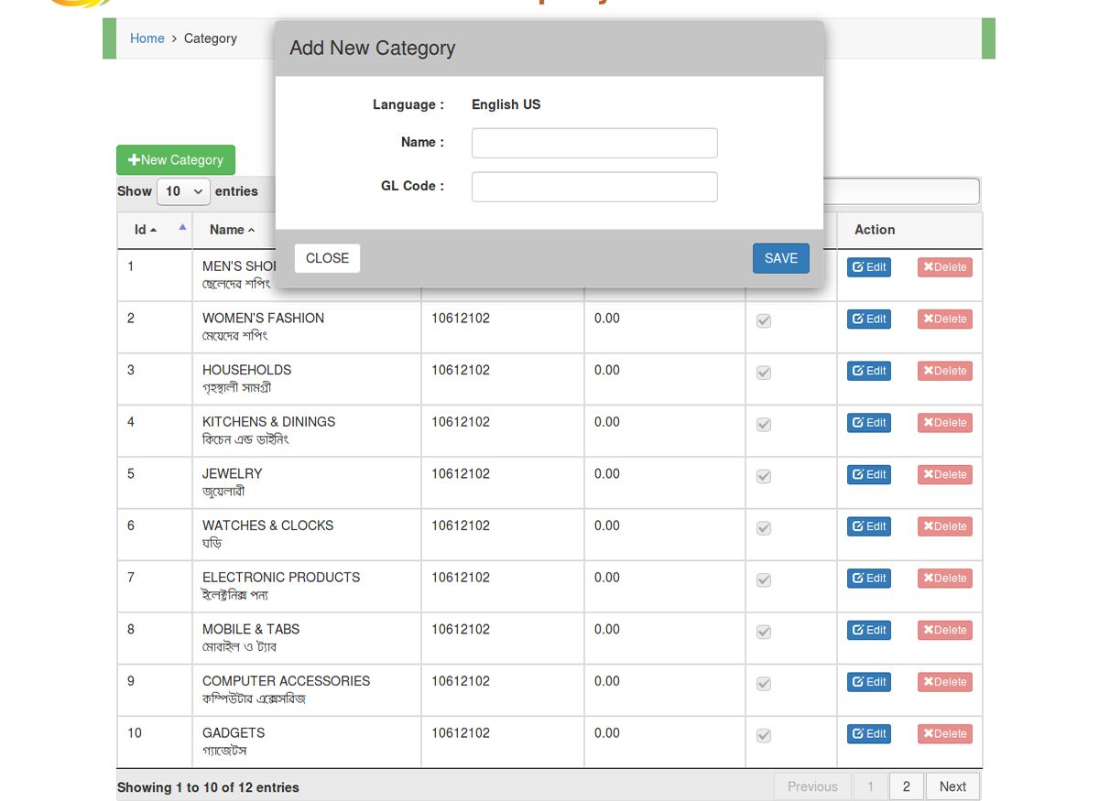The image size is (1110, 801).
Task: Click the Name input field
Action: [x=593, y=143]
